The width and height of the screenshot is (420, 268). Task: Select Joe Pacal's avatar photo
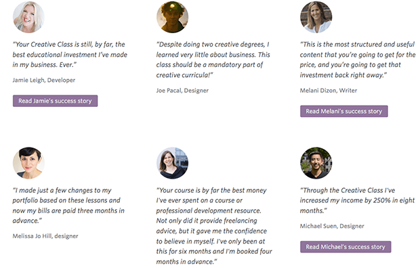tap(172, 17)
